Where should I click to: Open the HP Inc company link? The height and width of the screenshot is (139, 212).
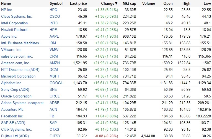7,10
